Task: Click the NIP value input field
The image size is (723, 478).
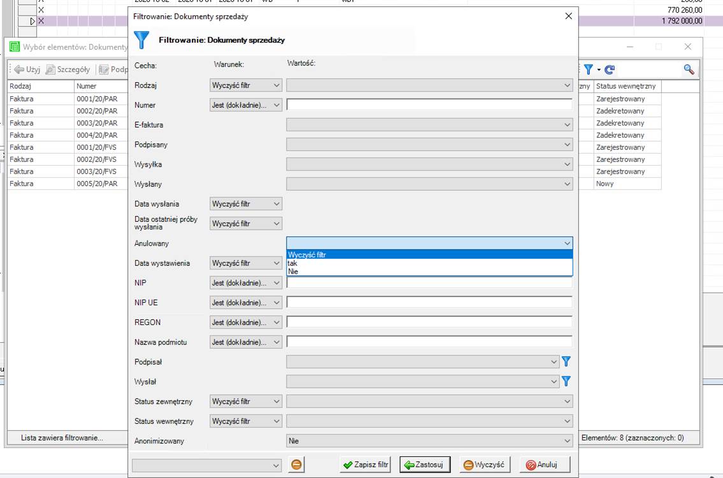Action: click(429, 284)
